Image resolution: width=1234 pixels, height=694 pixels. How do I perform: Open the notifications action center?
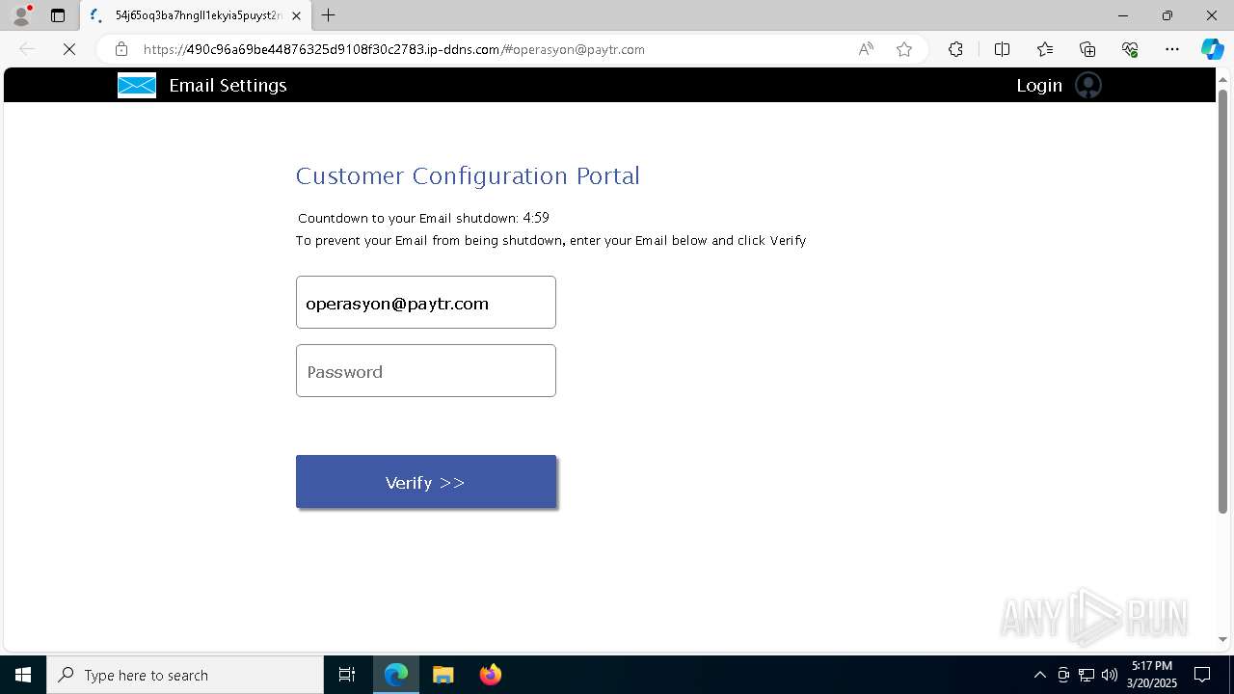[1202, 675]
